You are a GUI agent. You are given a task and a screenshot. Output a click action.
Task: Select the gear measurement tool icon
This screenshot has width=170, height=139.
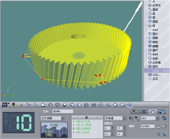130,105
